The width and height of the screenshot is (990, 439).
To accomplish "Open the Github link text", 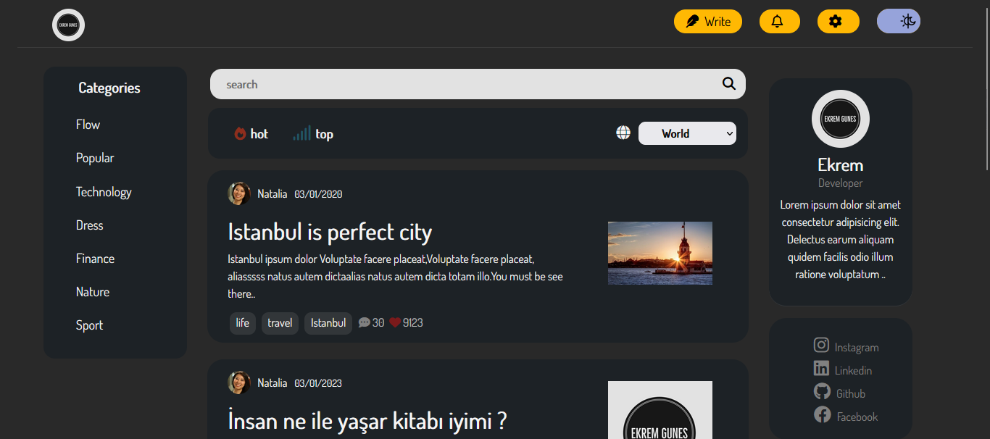I will 851,394.
